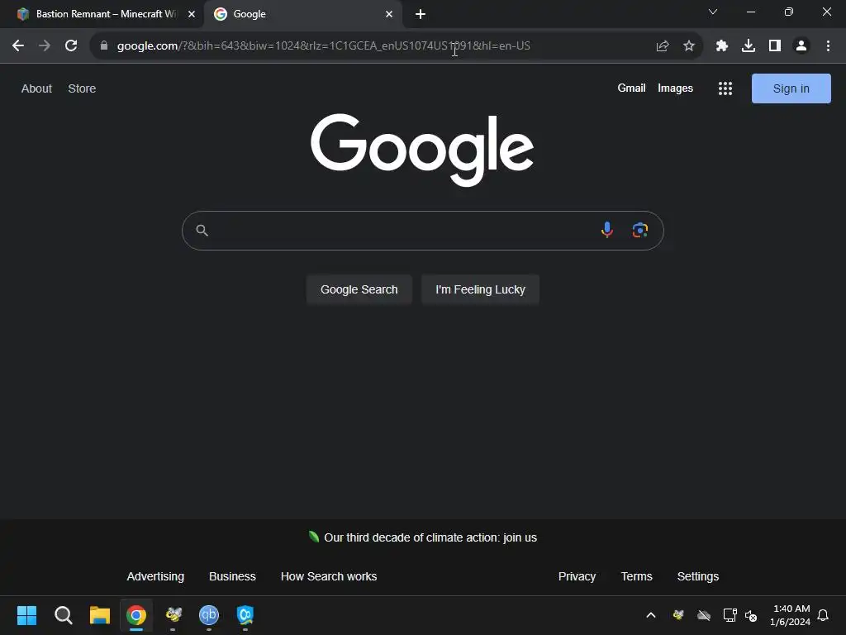Click I'm Feeling Lucky

coord(480,289)
